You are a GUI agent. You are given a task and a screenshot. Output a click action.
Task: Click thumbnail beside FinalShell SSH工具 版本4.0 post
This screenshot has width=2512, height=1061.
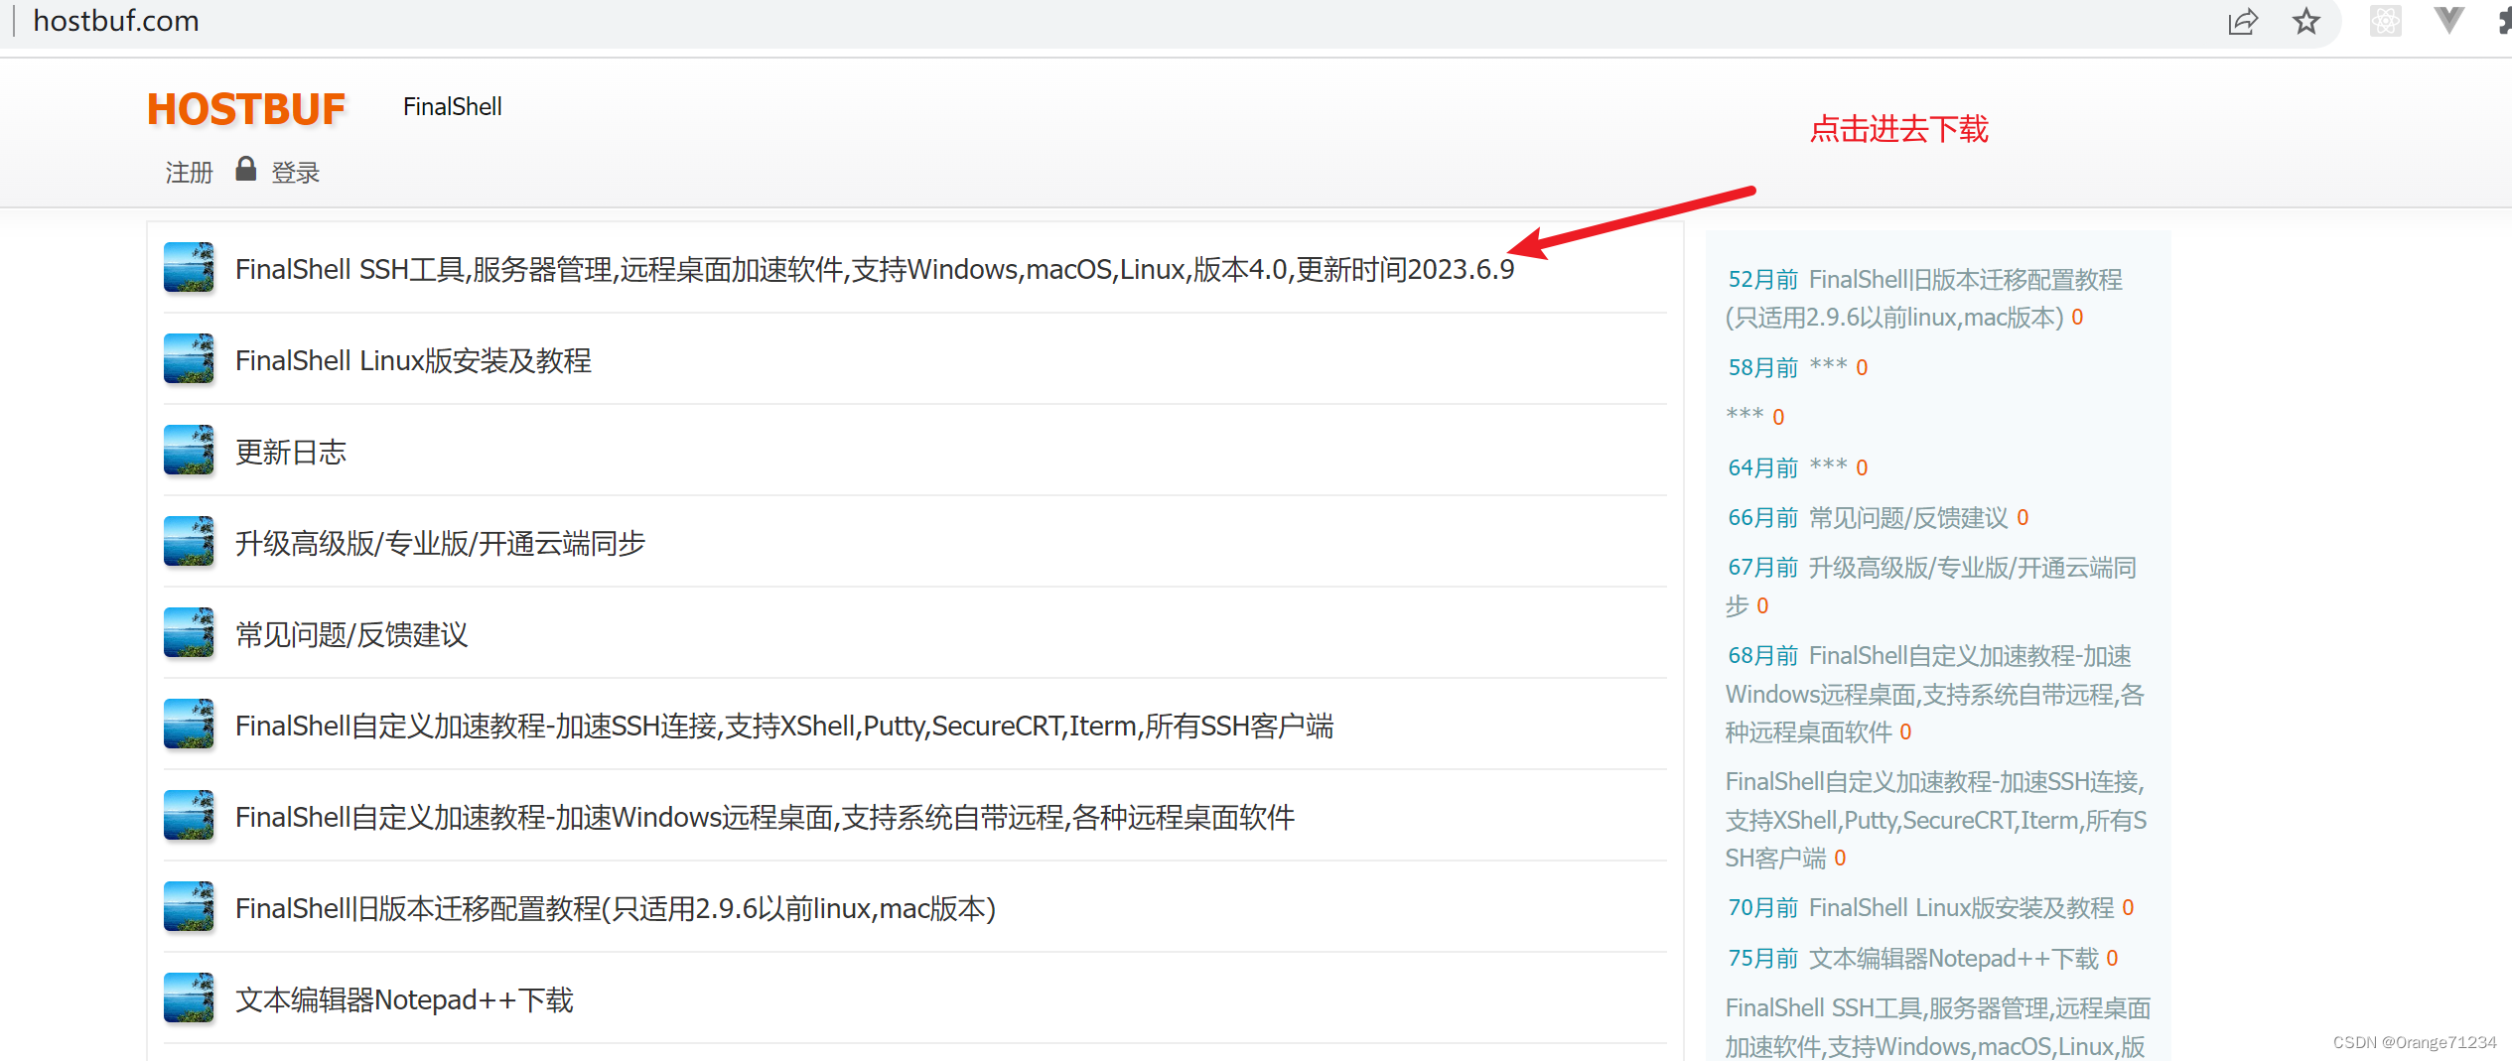[189, 267]
